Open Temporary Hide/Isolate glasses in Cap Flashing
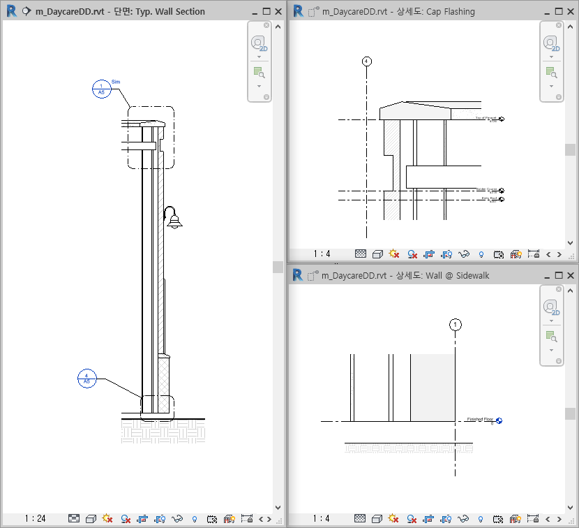Viewport: 579px width, 528px height. [x=464, y=254]
